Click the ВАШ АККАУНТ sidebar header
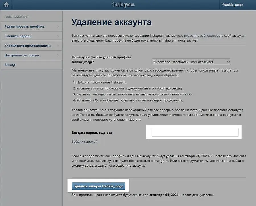Image resolution: width=256 pixels, height=206 pixels. (x=17, y=17)
